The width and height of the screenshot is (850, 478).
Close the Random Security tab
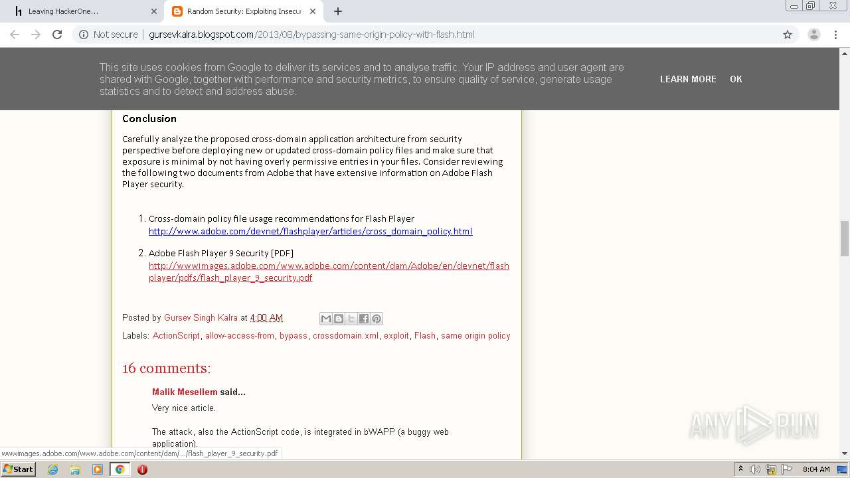313,11
